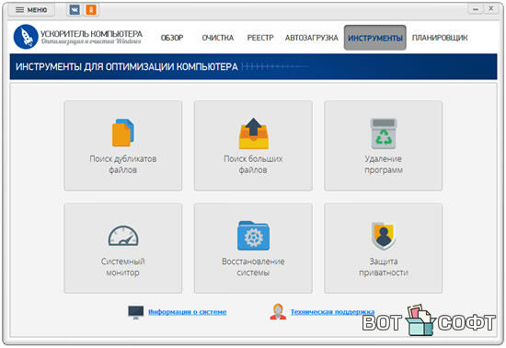This screenshot has width=506, height=348.
Task: Minimize the application window
Action: (x=476, y=9)
